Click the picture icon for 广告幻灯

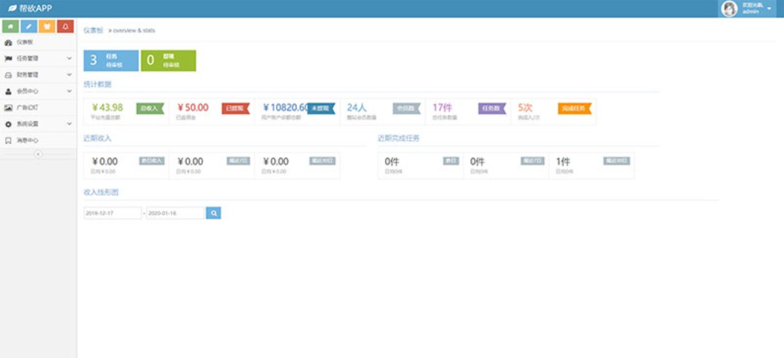(x=8, y=107)
